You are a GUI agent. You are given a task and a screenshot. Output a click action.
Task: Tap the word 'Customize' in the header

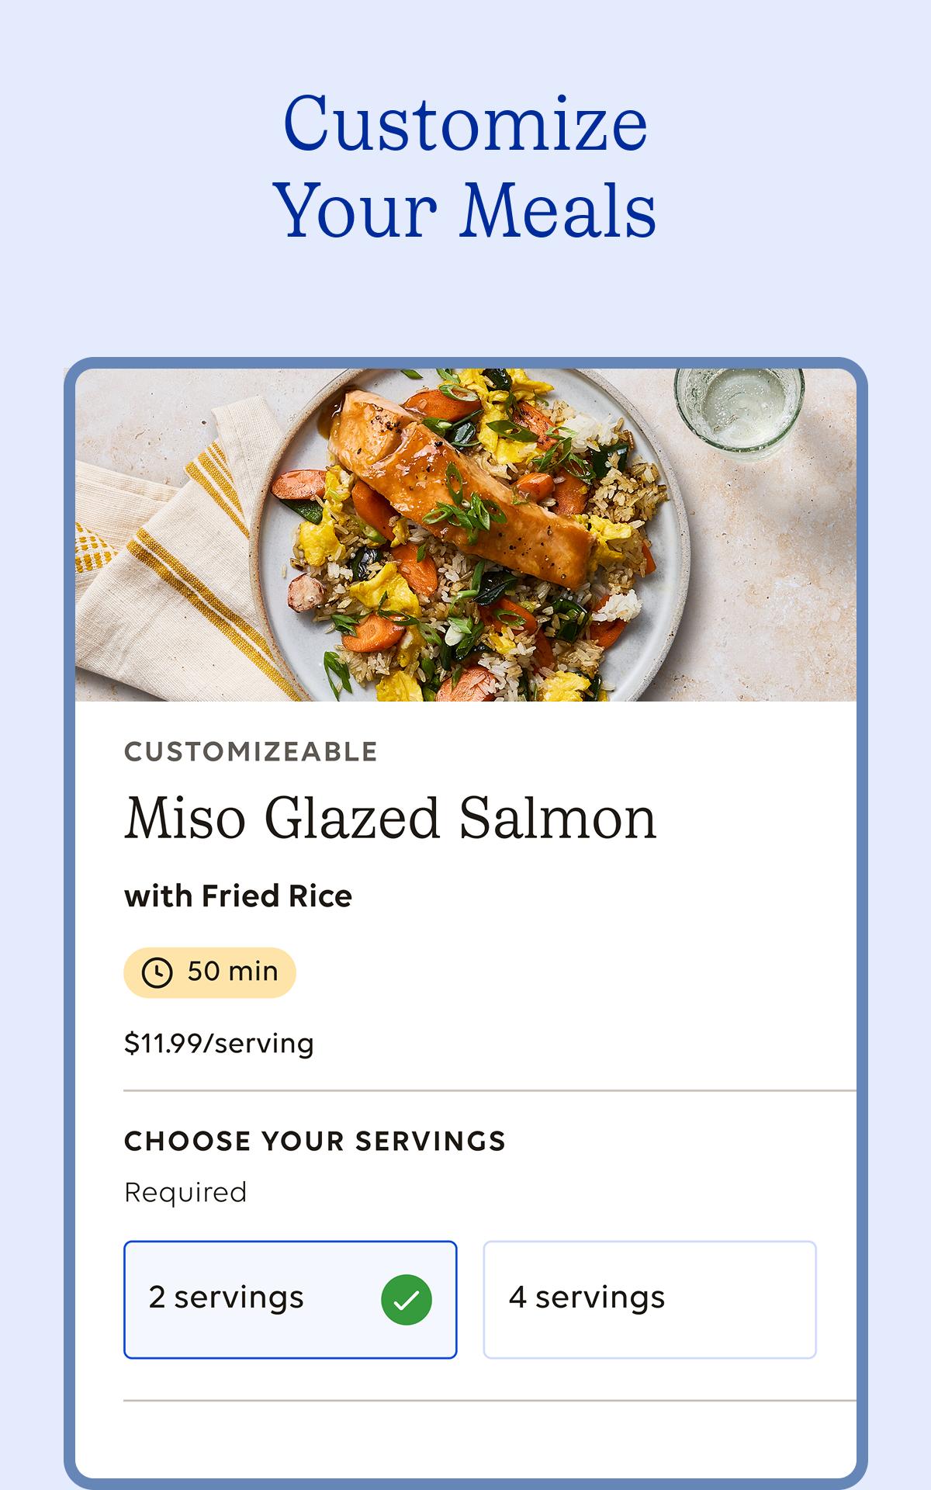[465, 124]
